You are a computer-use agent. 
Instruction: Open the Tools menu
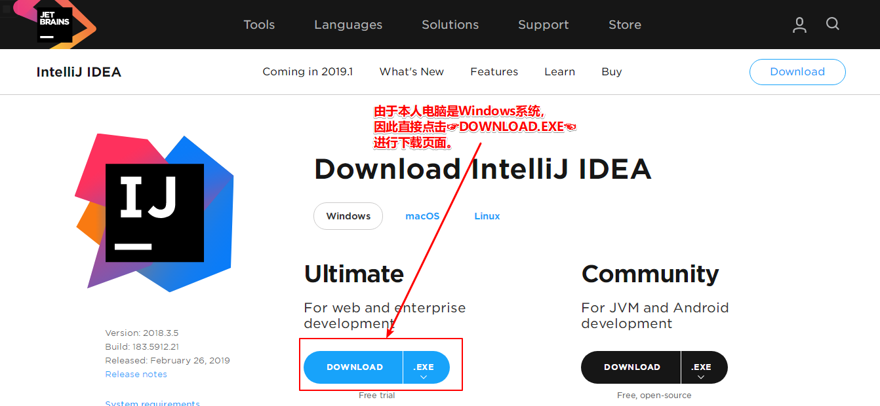point(259,24)
